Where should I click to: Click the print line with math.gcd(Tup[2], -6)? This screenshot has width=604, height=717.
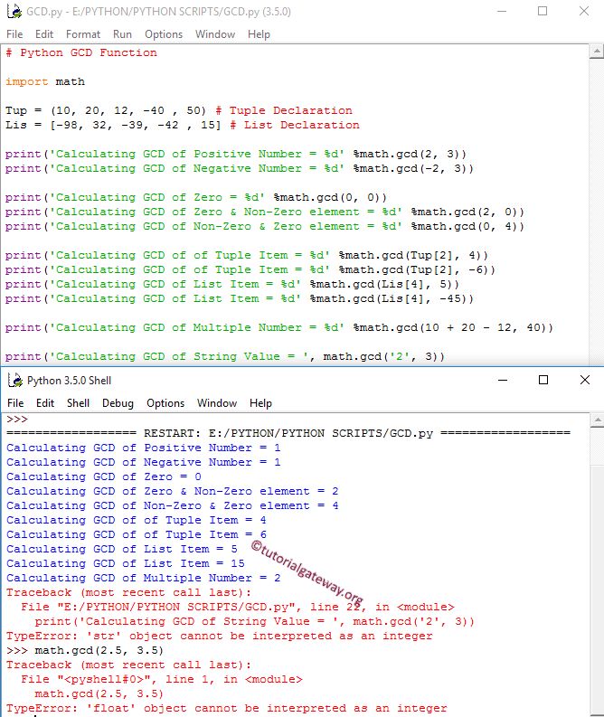click(x=250, y=269)
